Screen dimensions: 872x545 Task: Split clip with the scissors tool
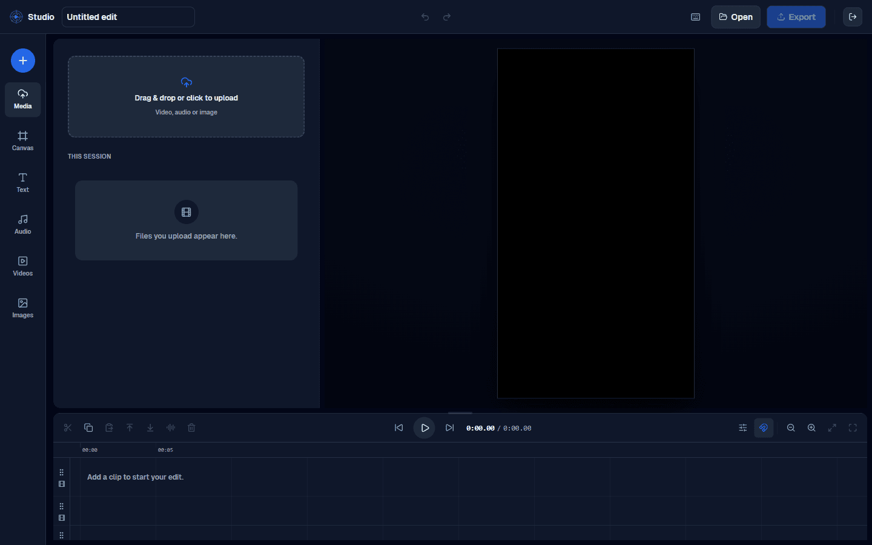(68, 428)
